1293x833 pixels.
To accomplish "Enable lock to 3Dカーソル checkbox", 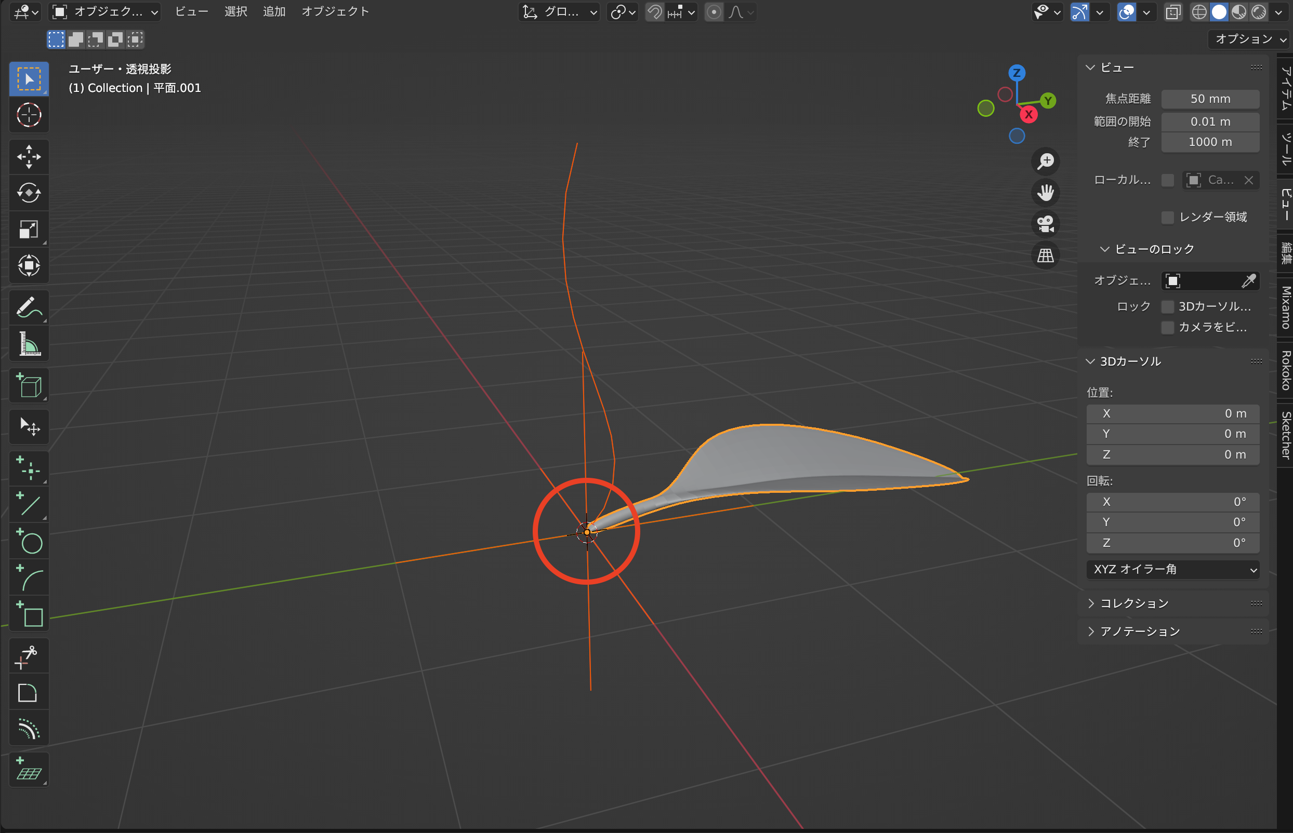I will pos(1167,307).
